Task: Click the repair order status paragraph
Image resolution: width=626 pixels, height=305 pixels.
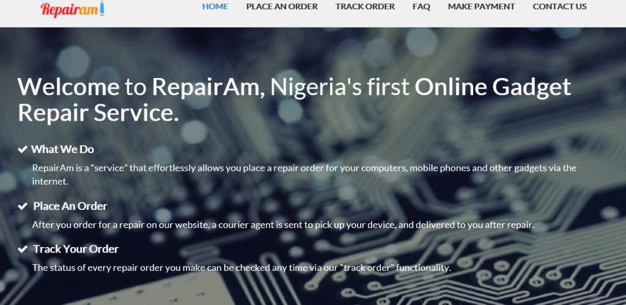Action: [x=241, y=268]
